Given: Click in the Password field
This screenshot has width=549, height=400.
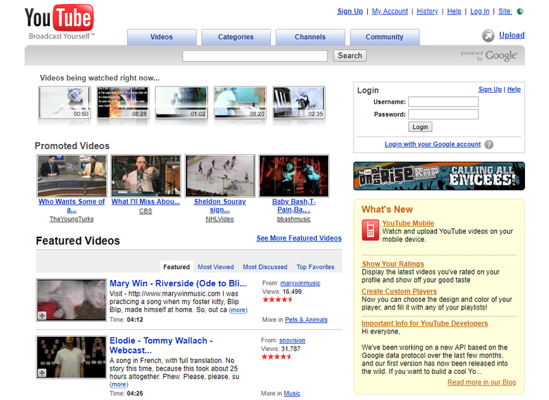Looking at the screenshot, I should (x=443, y=115).
